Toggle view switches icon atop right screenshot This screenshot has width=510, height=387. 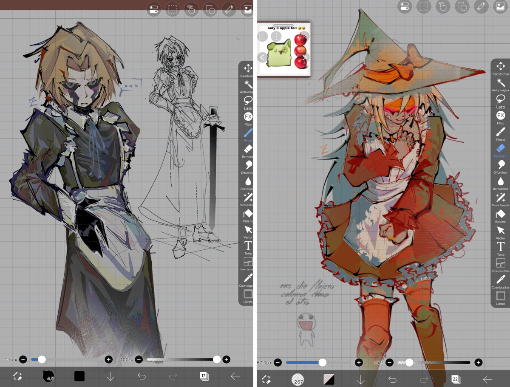404,6
